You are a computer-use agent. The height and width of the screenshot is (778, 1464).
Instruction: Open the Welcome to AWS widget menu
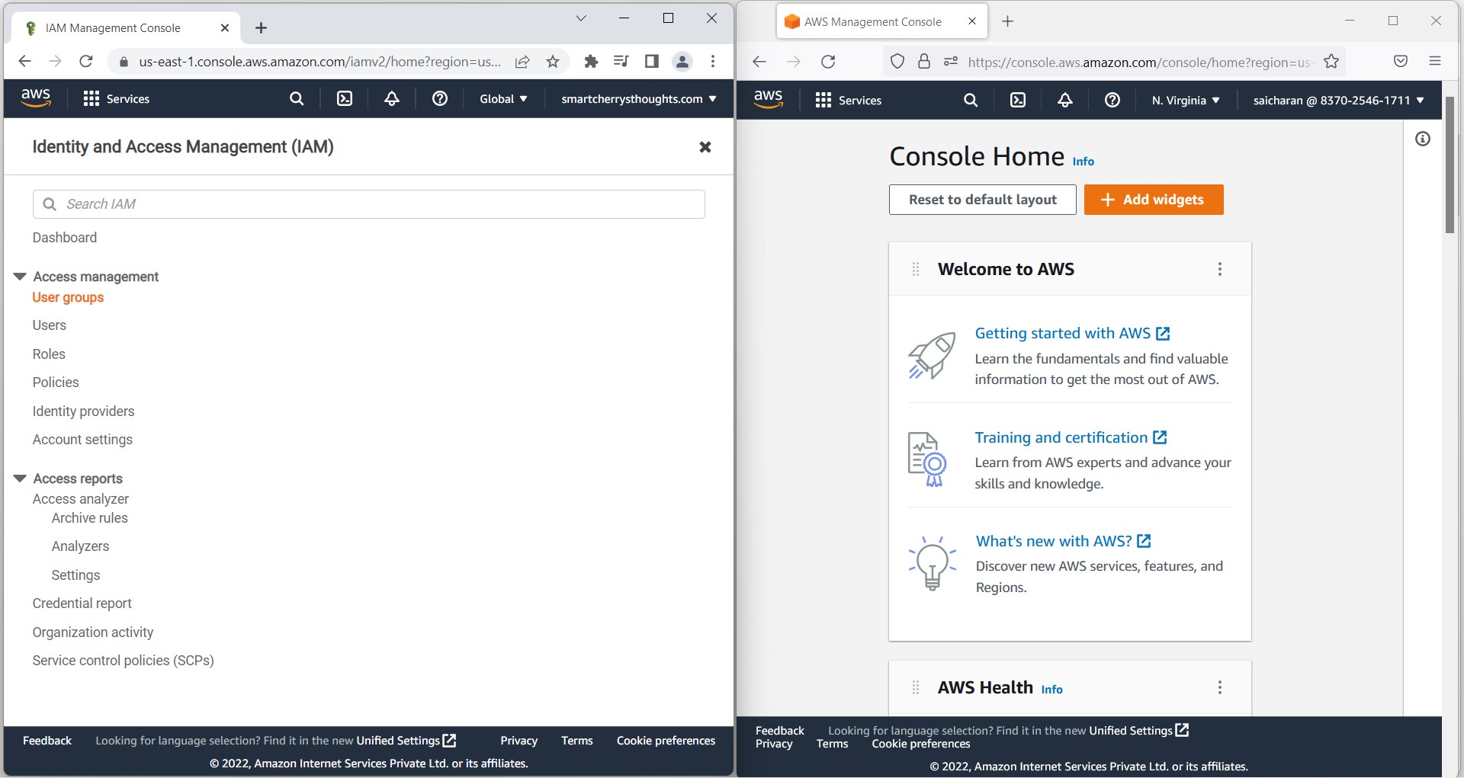point(1219,269)
